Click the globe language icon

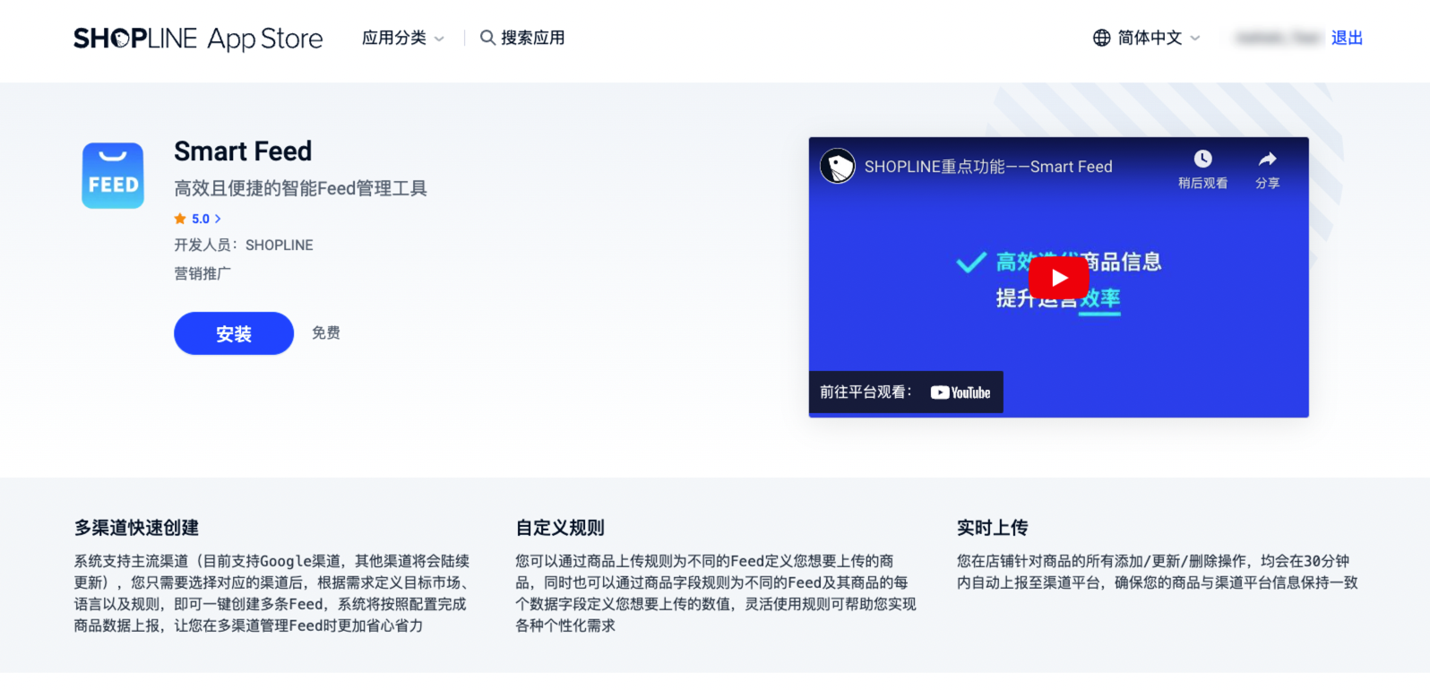tap(1101, 38)
